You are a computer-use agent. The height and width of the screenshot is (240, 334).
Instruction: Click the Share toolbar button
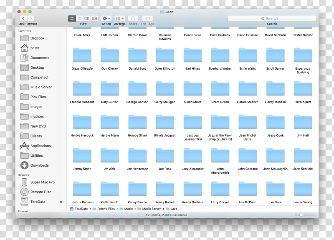[133, 18]
